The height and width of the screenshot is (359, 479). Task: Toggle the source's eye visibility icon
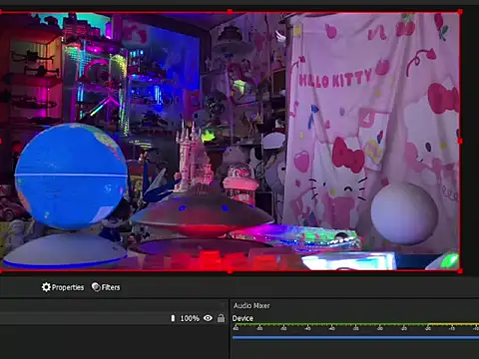[208, 318]
